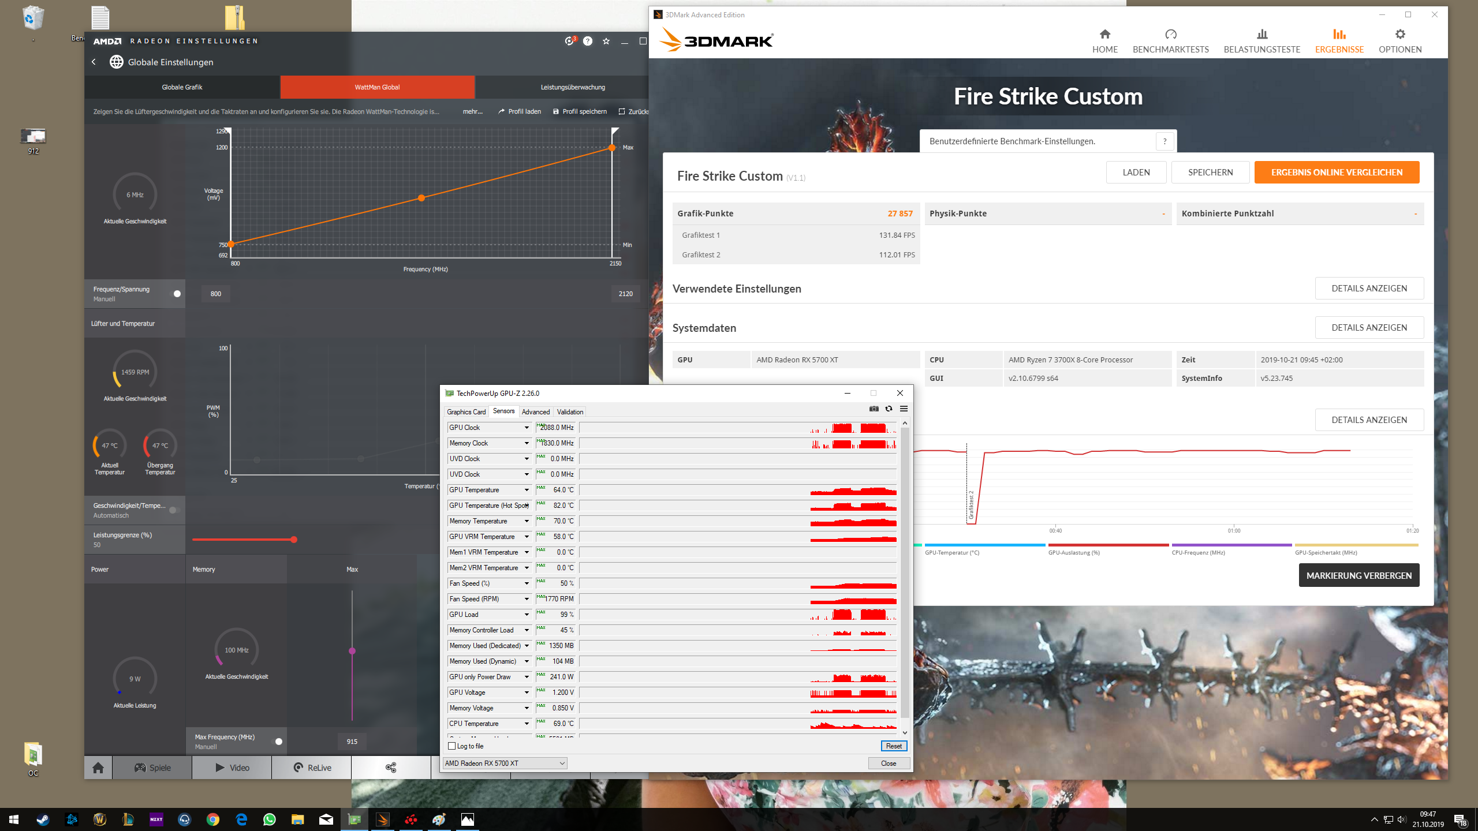
Task: Click the LADEN button
Action: click(1136, 173)
